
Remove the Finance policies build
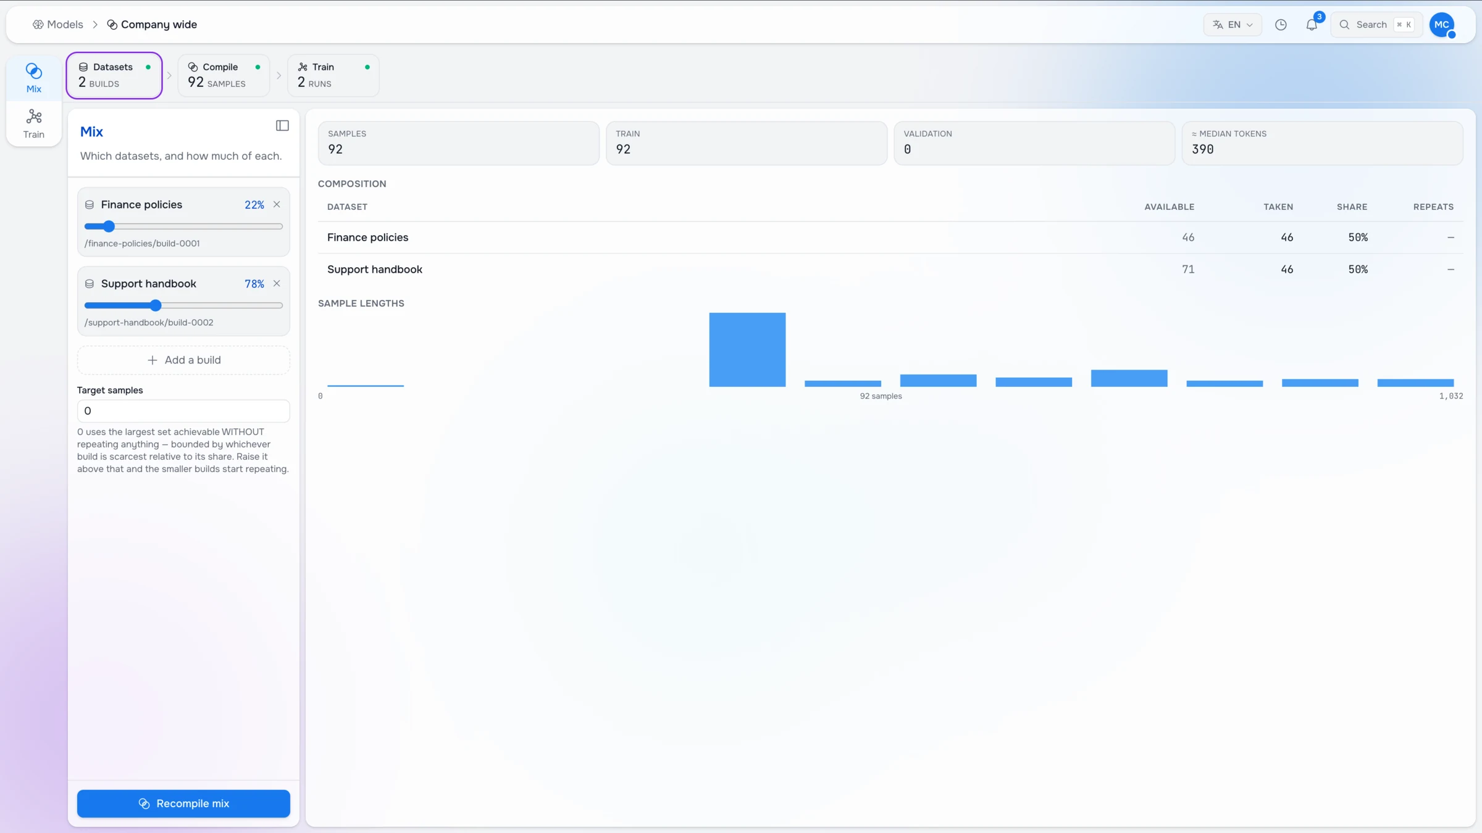(277, 205)
